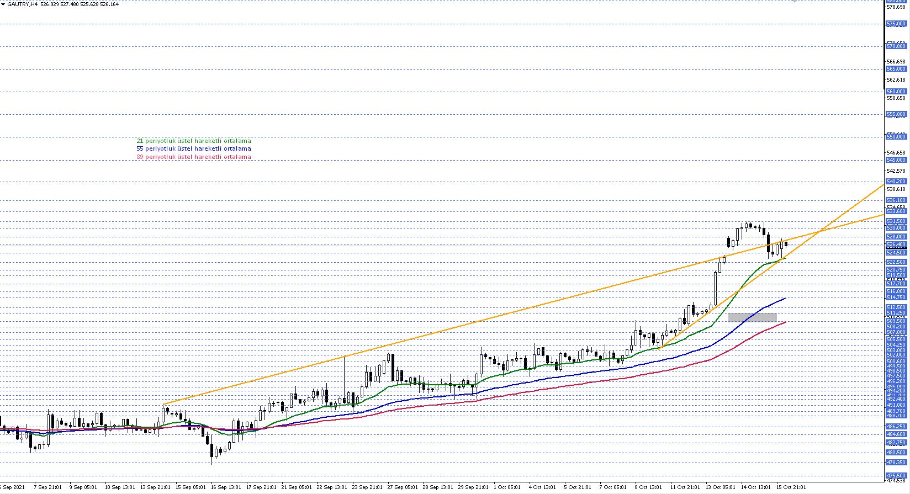Click the 560.000 price level label
The height and width of the screenshot is (494, 910).
click(x=896, y=92)
